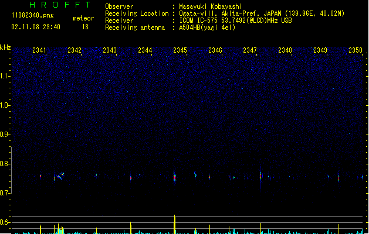Select the Ogata-vill. Akita-Pref. JAPAN location text
This screenshot has height=234, width=369.
262,13
